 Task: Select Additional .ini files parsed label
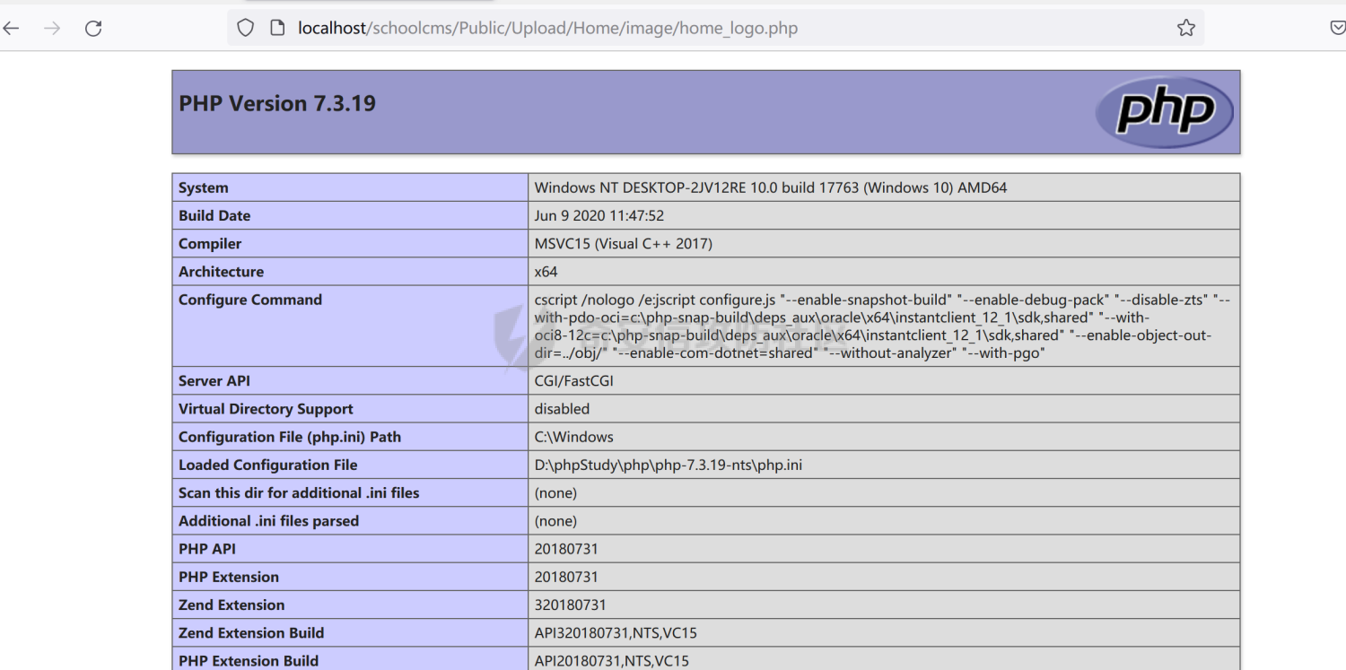268,520
